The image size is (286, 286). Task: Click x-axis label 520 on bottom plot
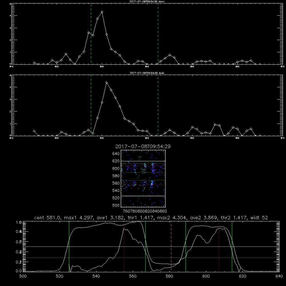click(x=59, y=276)
